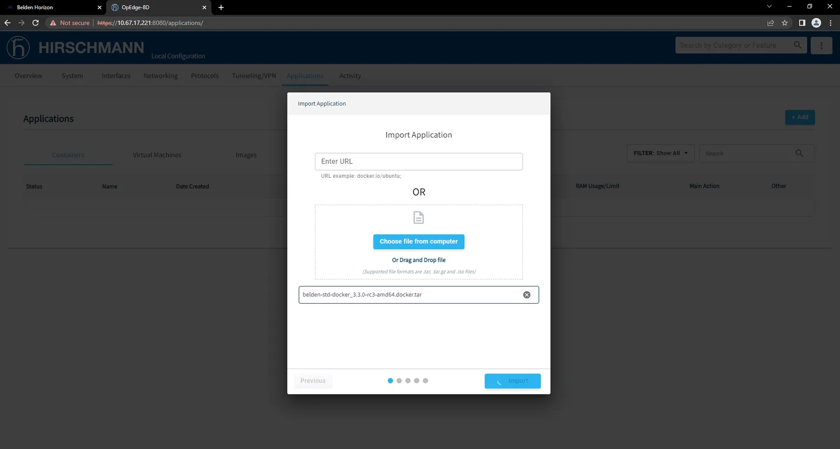Viewport: 840px width, 449px height.
Task: Close the Belden Horizon tab
Action: point(100,7)
